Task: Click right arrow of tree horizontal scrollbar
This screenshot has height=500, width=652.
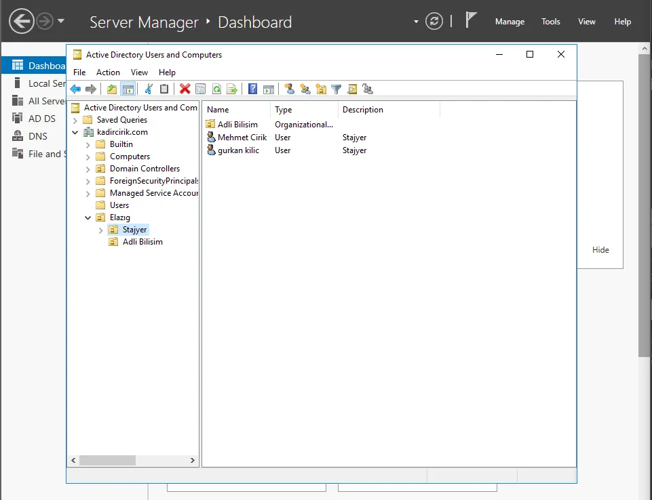Action: click(x=193, y=460)
